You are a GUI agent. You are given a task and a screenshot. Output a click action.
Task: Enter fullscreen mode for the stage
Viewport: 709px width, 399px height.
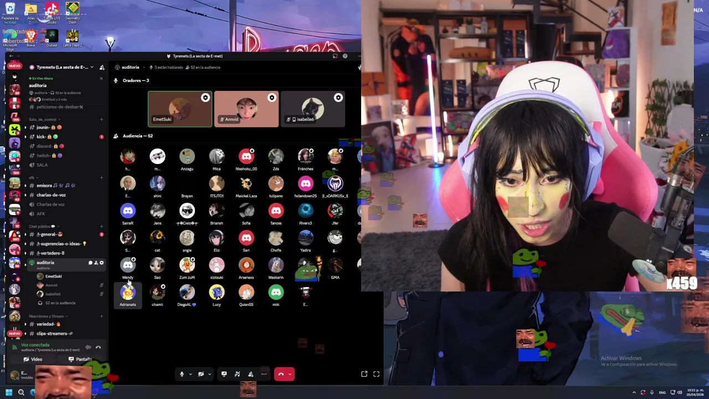(376, 374)
